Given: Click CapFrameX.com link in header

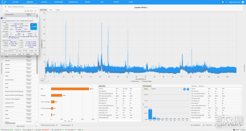Looking at the screenshot, I should coord(234,2).
